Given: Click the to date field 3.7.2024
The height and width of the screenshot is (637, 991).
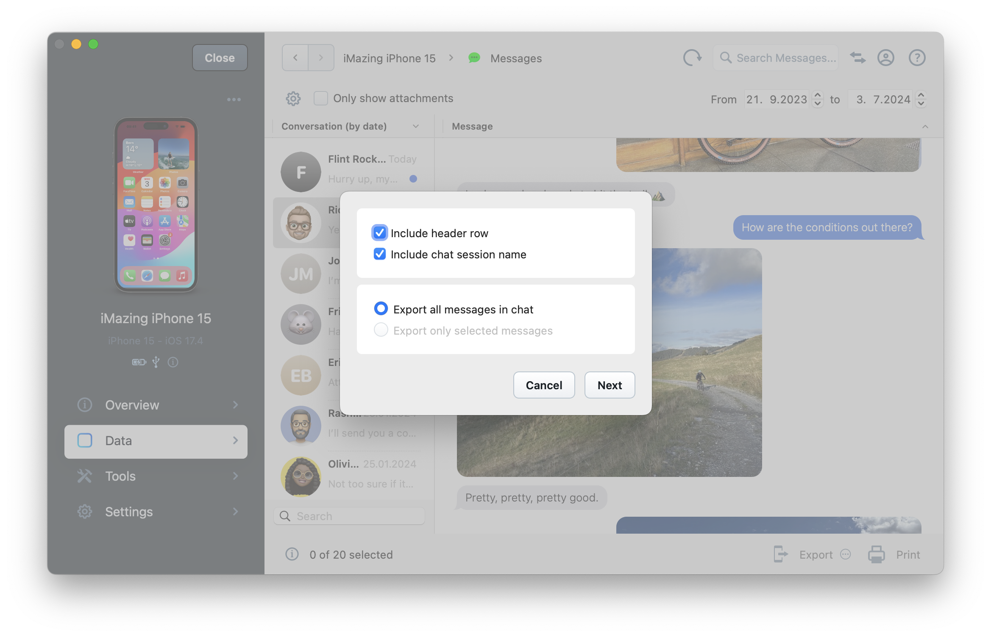Looking at the screenshot, I should click(x=880, y=100).
